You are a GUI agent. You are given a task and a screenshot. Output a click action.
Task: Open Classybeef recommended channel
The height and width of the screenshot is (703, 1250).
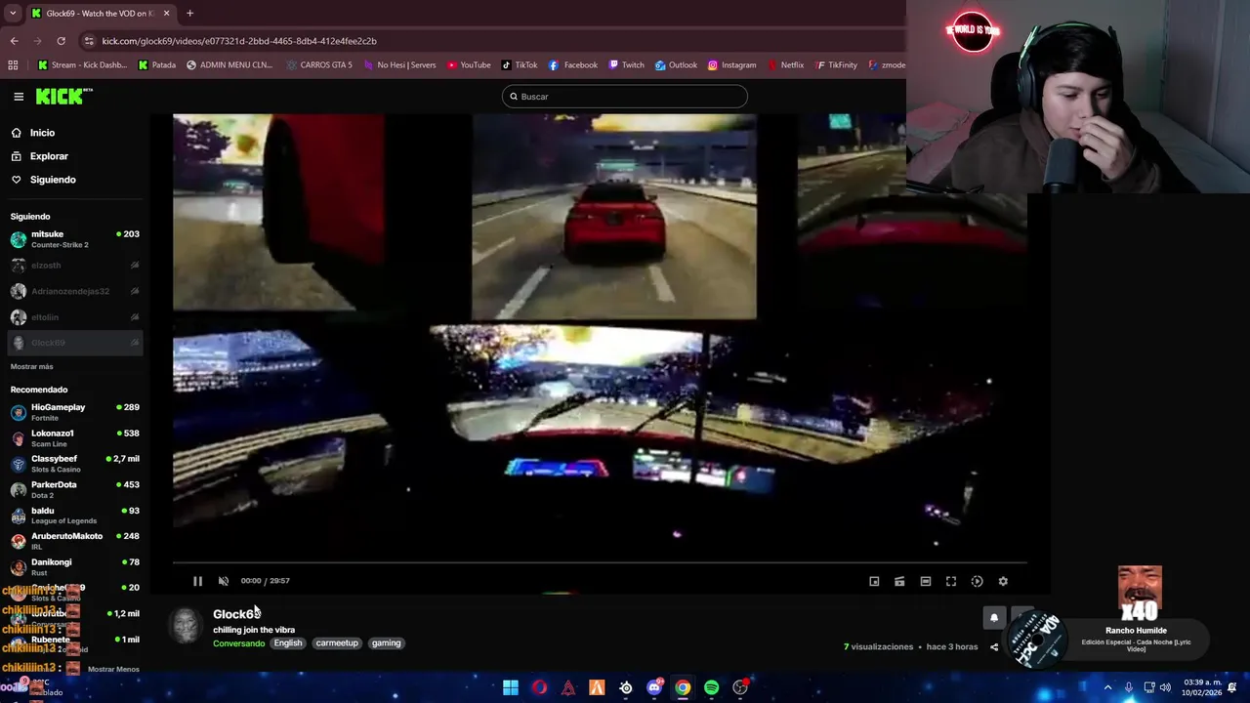74,464
